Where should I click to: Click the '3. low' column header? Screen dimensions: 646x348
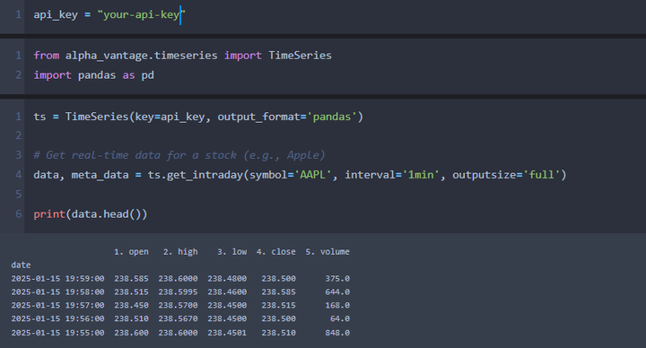232,252
